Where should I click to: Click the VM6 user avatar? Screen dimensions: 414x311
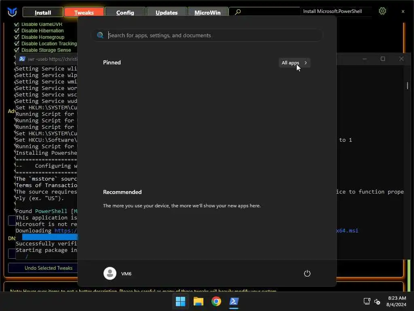(110, 273)
